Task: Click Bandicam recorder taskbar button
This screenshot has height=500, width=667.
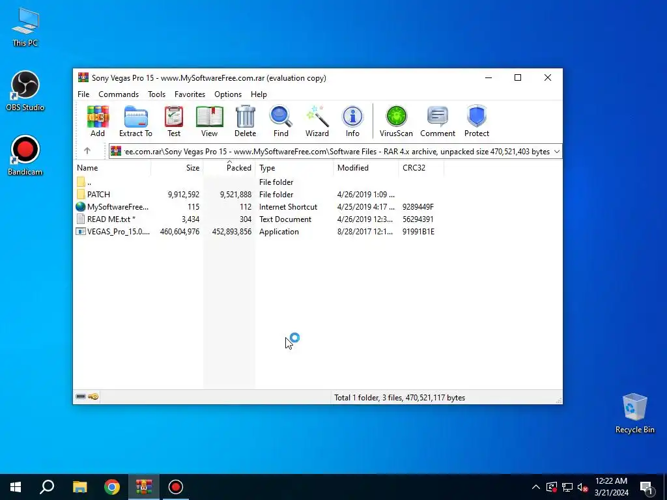Action: coord(176,487)
